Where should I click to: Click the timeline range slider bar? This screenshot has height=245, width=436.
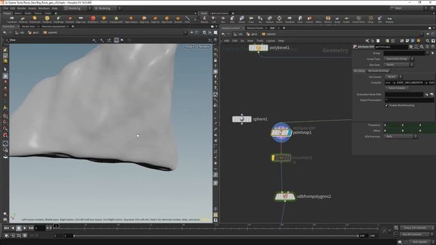tap(216, 236)
